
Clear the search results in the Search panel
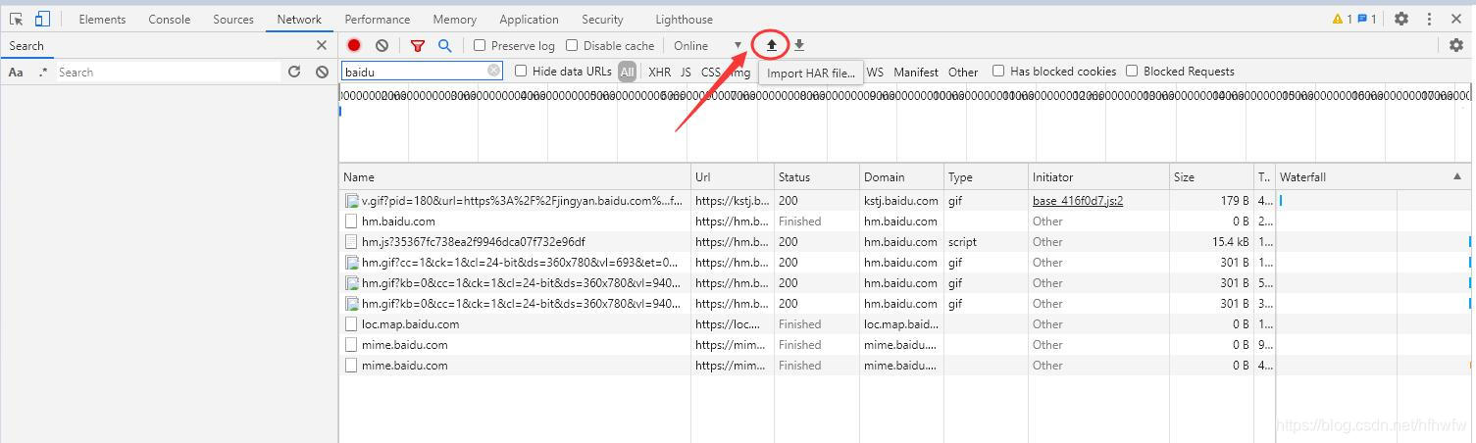322,72
